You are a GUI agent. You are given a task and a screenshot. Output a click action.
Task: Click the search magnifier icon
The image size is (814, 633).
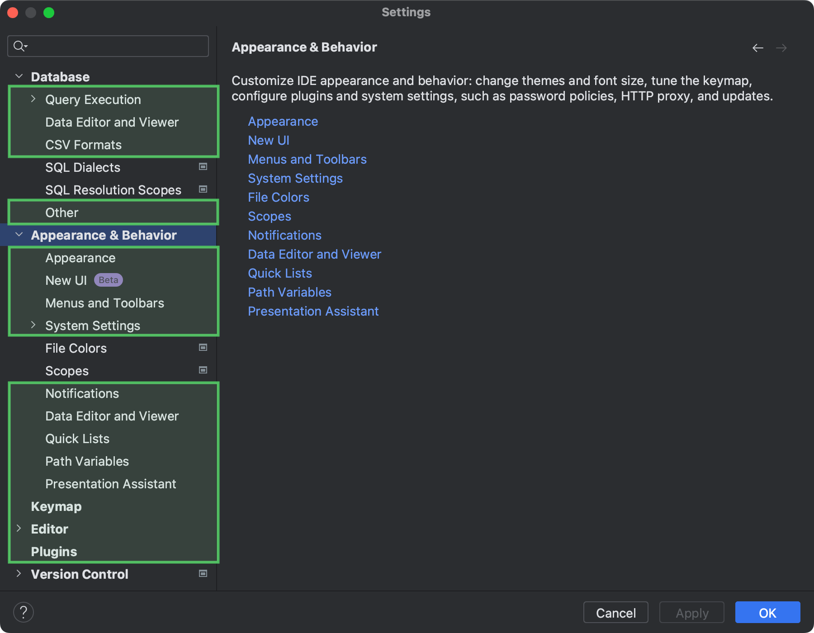[x=20, y=46]
